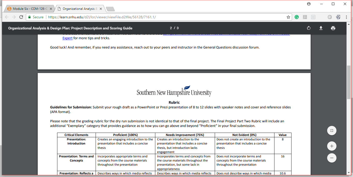Open the 'Expert' hyperlink
Screen dimensions: 353x177
click(67, 38)
